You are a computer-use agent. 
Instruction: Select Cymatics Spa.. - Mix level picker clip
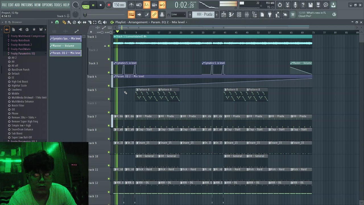pos(65,38)
